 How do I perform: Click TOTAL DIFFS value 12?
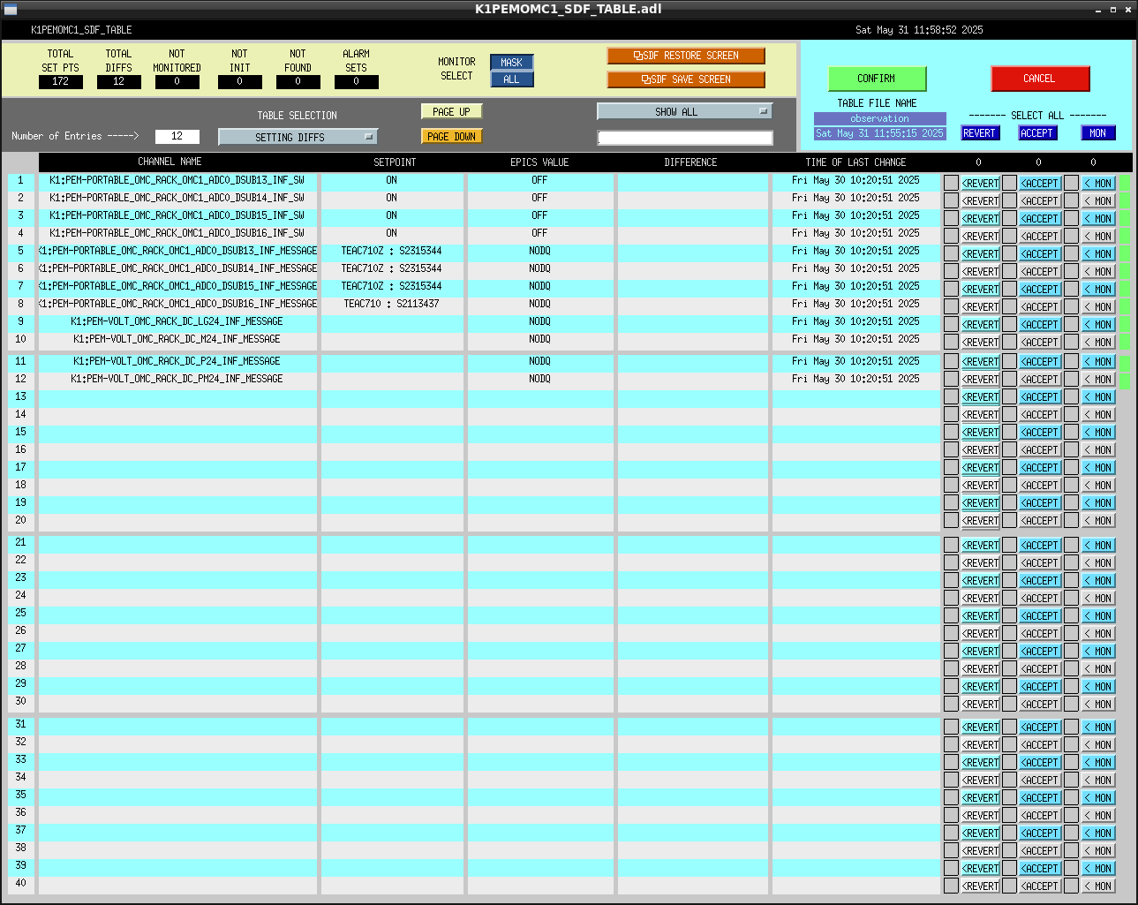tap(119, 81)
